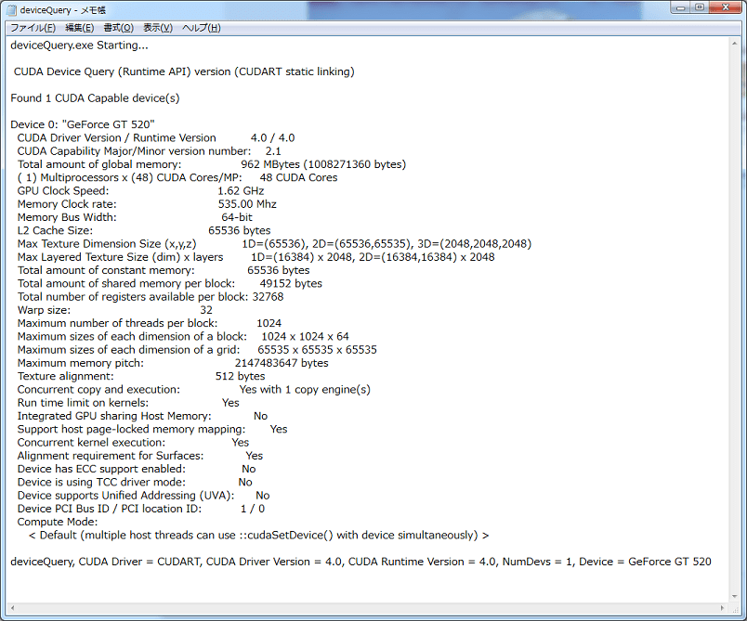Open the ヘルプ(H) menu
Screen dimensions: 747x621
pyautogui.click(x=201, y=27)
